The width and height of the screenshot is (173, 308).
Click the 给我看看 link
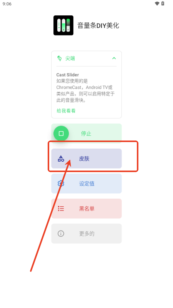pos(66,111)
